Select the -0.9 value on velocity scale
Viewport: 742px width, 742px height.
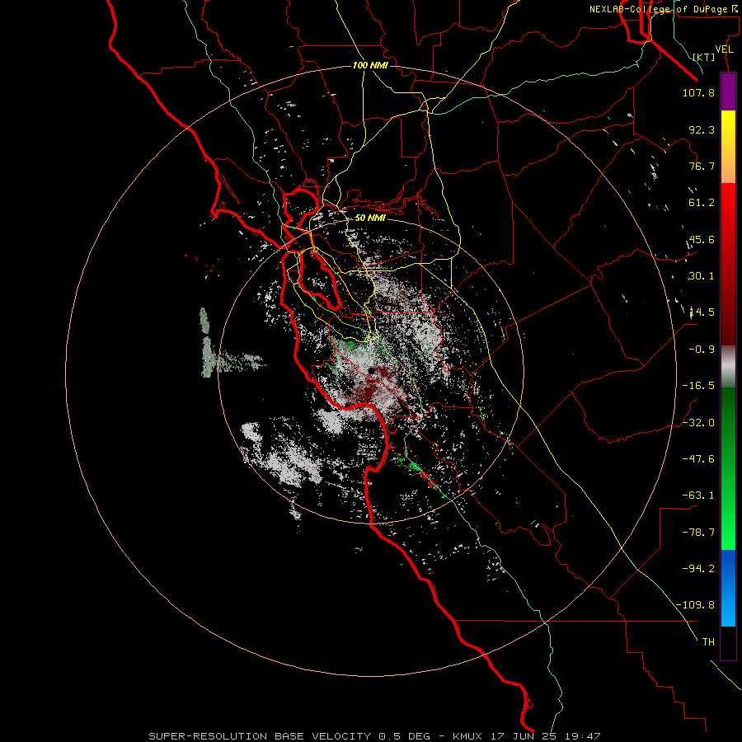(x=702, y=350)
